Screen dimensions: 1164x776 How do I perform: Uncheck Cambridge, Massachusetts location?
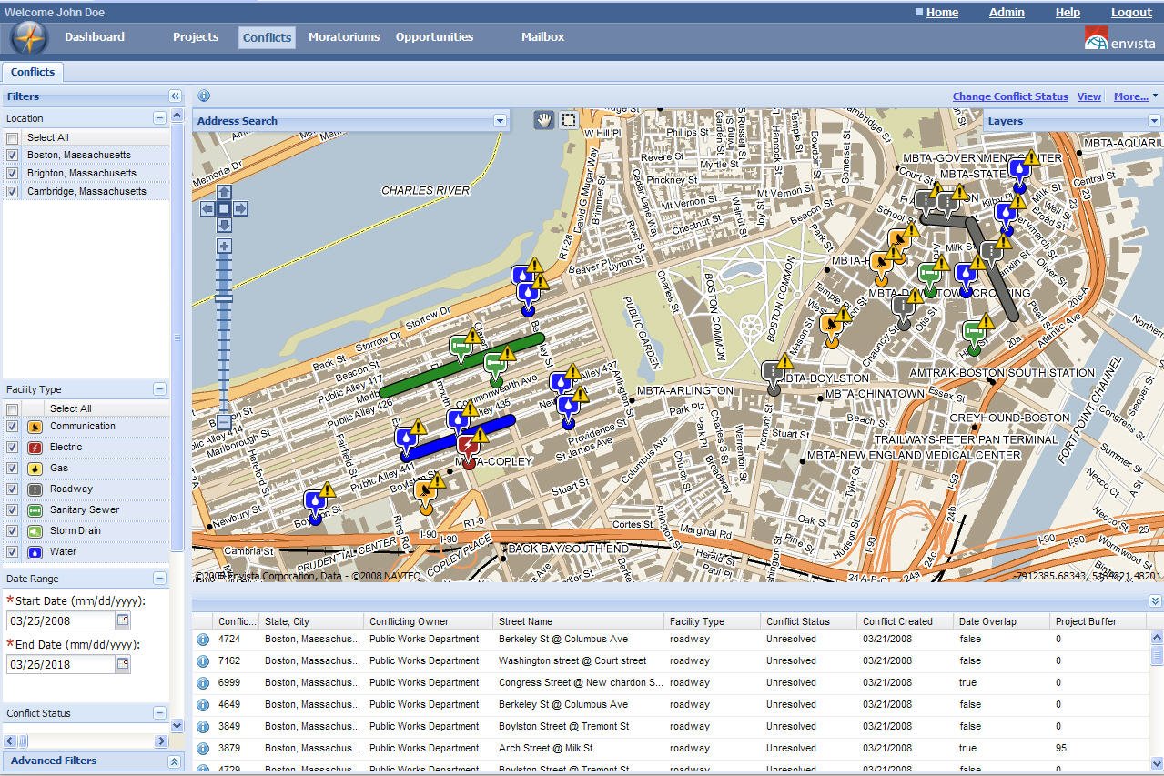[x=13, y=192]
